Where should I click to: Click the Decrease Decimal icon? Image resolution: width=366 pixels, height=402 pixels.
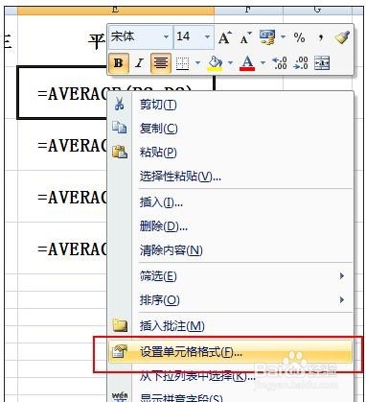(x=301, y=63)
